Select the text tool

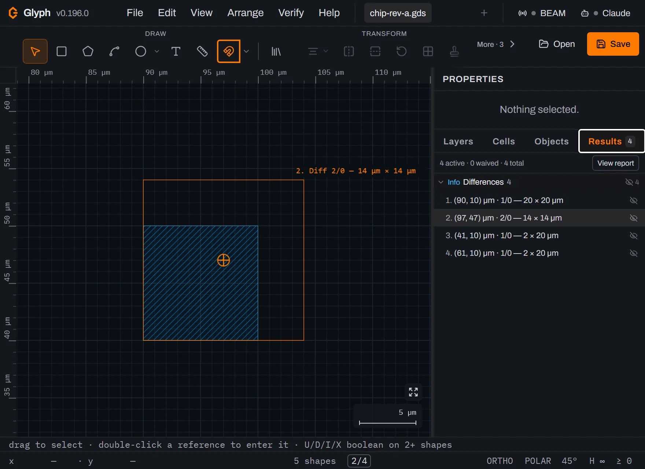[176, 51]
